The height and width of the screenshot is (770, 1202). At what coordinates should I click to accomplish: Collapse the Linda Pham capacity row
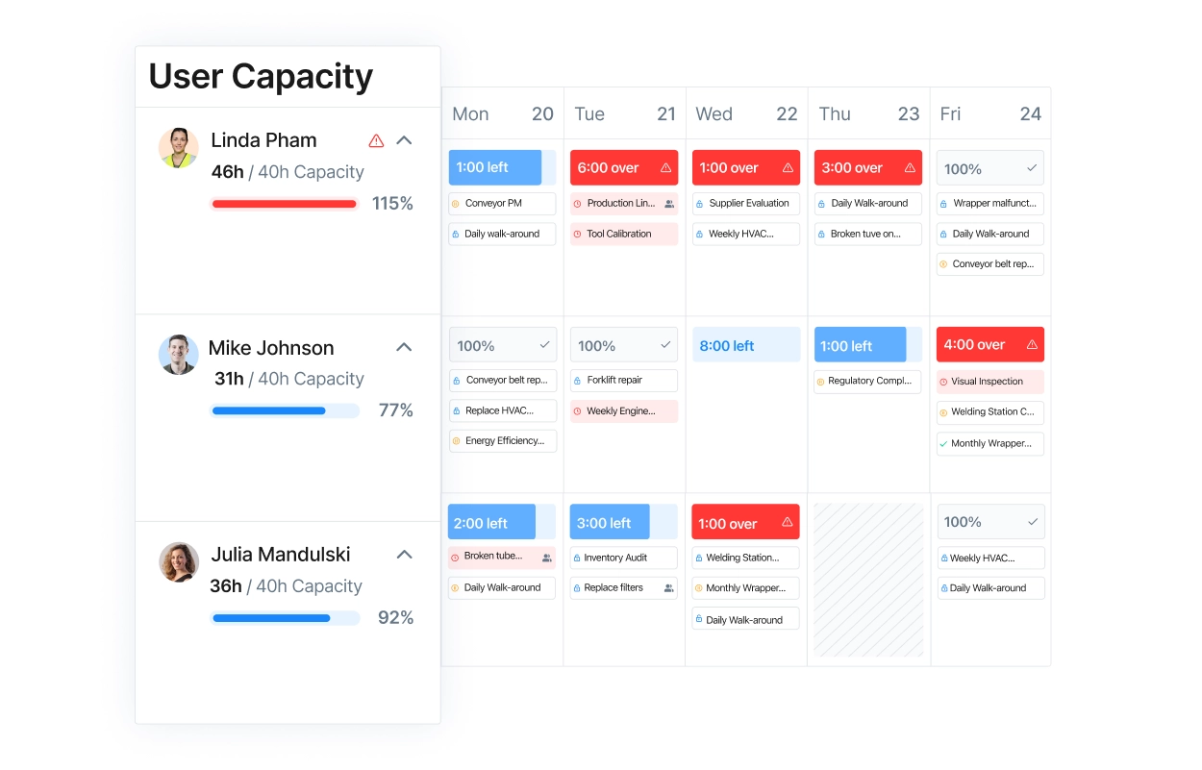[x=405, y=139]
